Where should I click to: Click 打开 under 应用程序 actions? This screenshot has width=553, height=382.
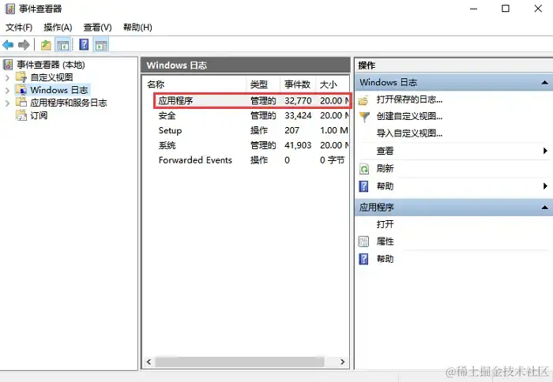point(385,224)
